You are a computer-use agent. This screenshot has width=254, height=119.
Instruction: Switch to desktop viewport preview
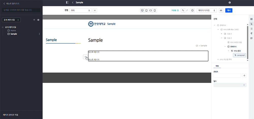142,10
